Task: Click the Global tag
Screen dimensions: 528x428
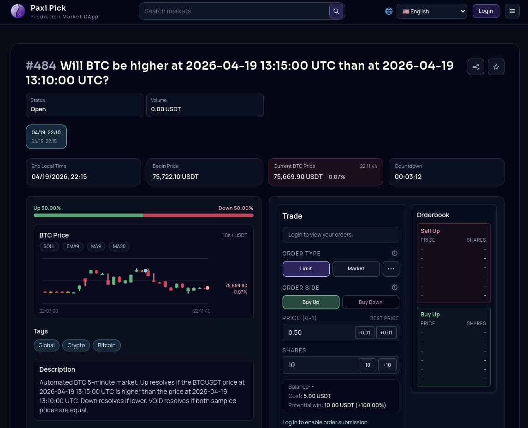Action: [47, 345]
